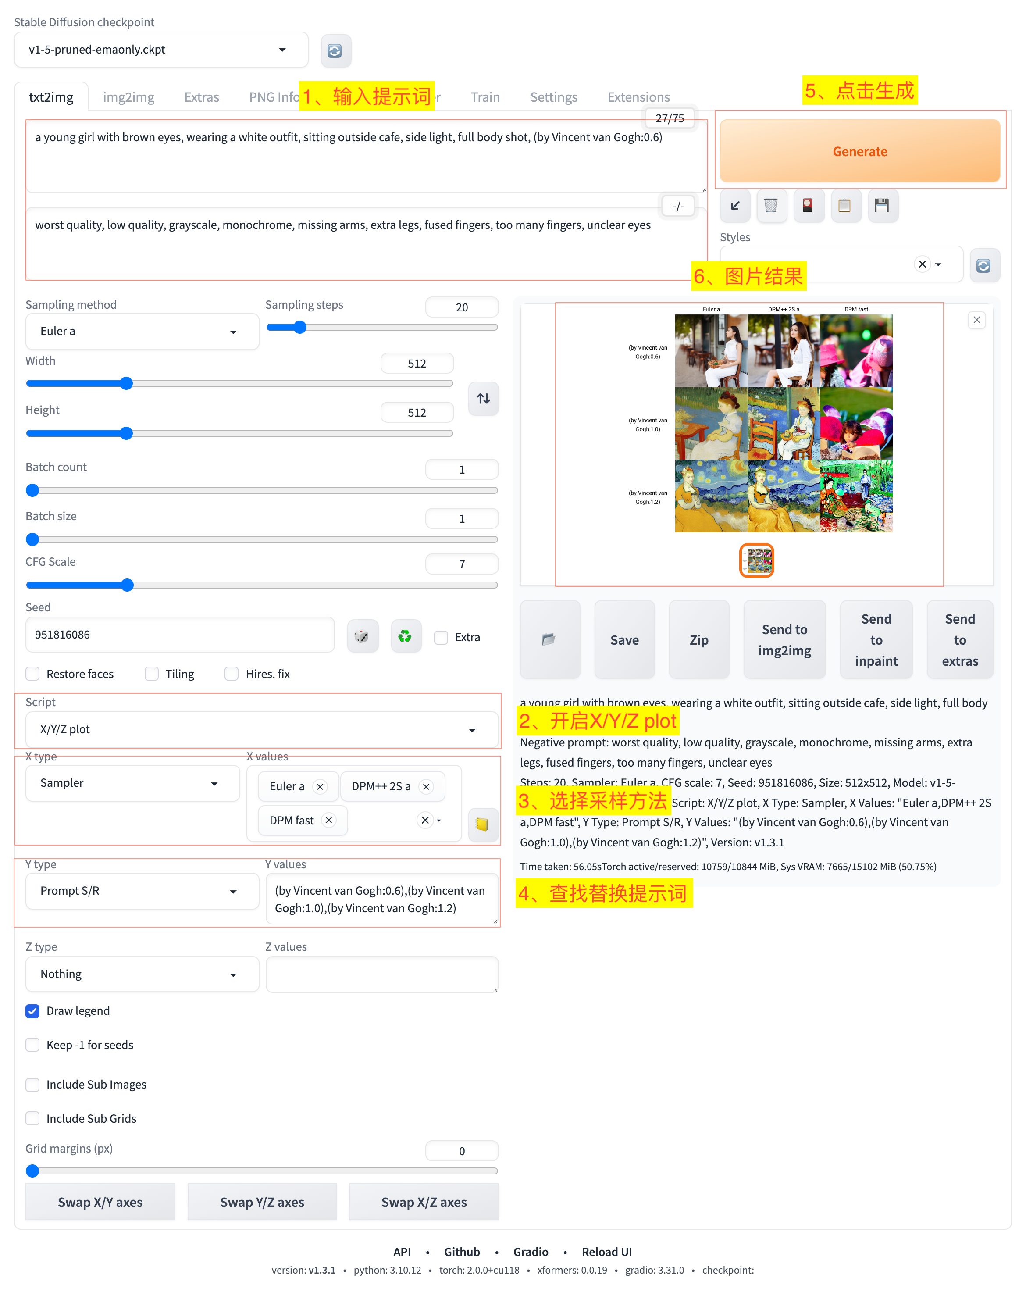
Task: Click the floppy disk save style icon
Action: [881, 206]
